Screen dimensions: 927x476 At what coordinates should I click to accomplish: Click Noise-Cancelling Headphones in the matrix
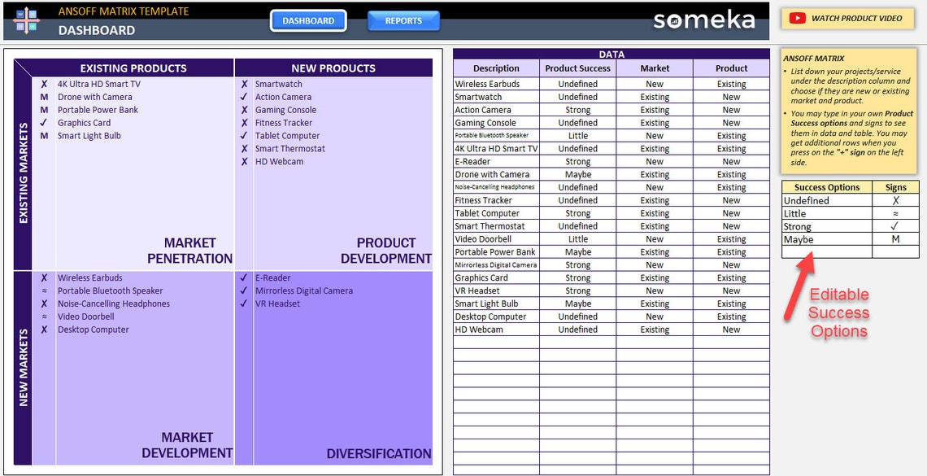click(114, 304)
